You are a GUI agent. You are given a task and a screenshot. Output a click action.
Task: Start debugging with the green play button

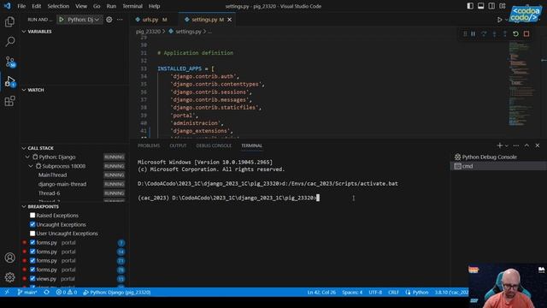pos(62,20)
